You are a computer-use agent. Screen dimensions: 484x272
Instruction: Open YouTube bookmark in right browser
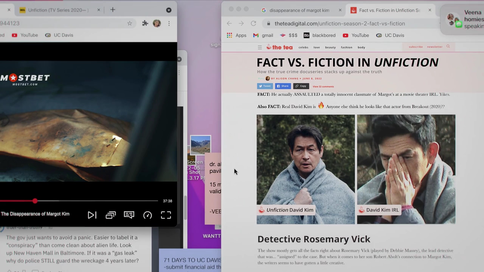[356, 35]
